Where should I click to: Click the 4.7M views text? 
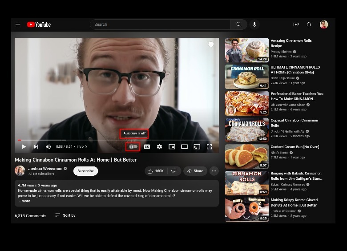(x=27, y=185)
